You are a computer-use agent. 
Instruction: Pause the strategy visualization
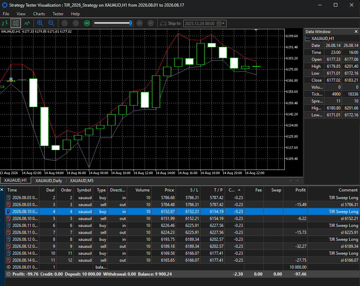point(65,23)
